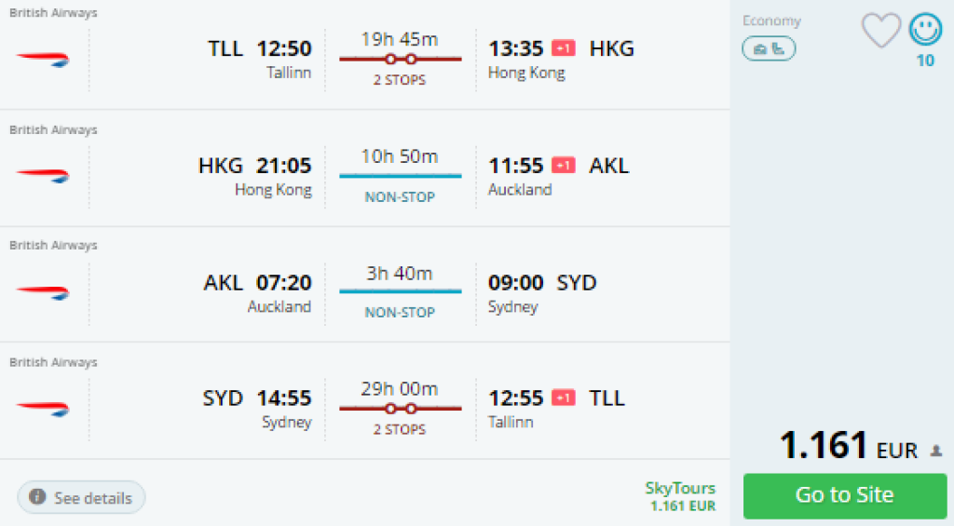Image resolution: width=954 pixels, height=526 pixels.
Task: Click the 29h 00m two-stops route line
Action: 401,408
